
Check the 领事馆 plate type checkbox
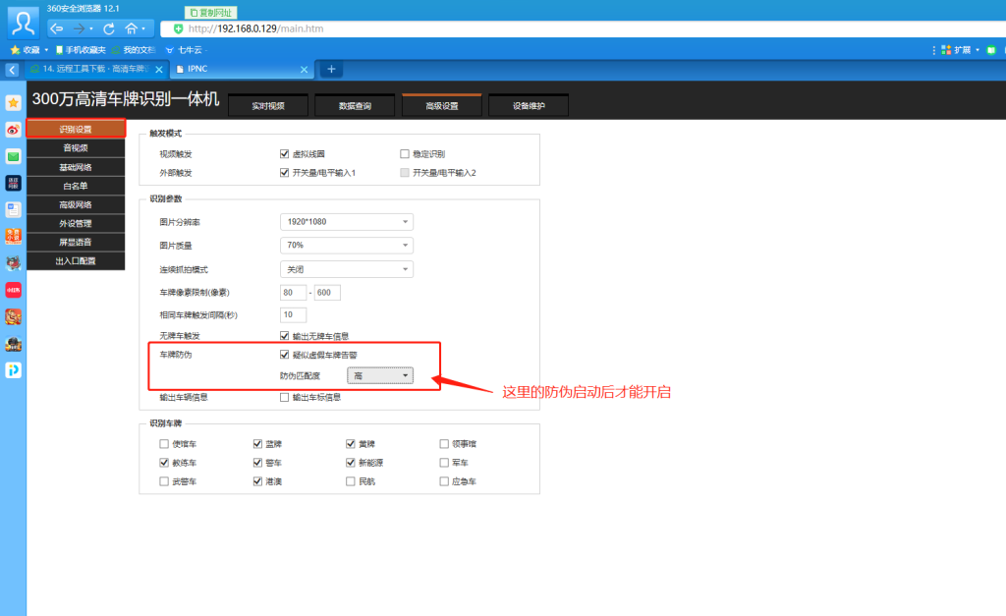point(444,444)
